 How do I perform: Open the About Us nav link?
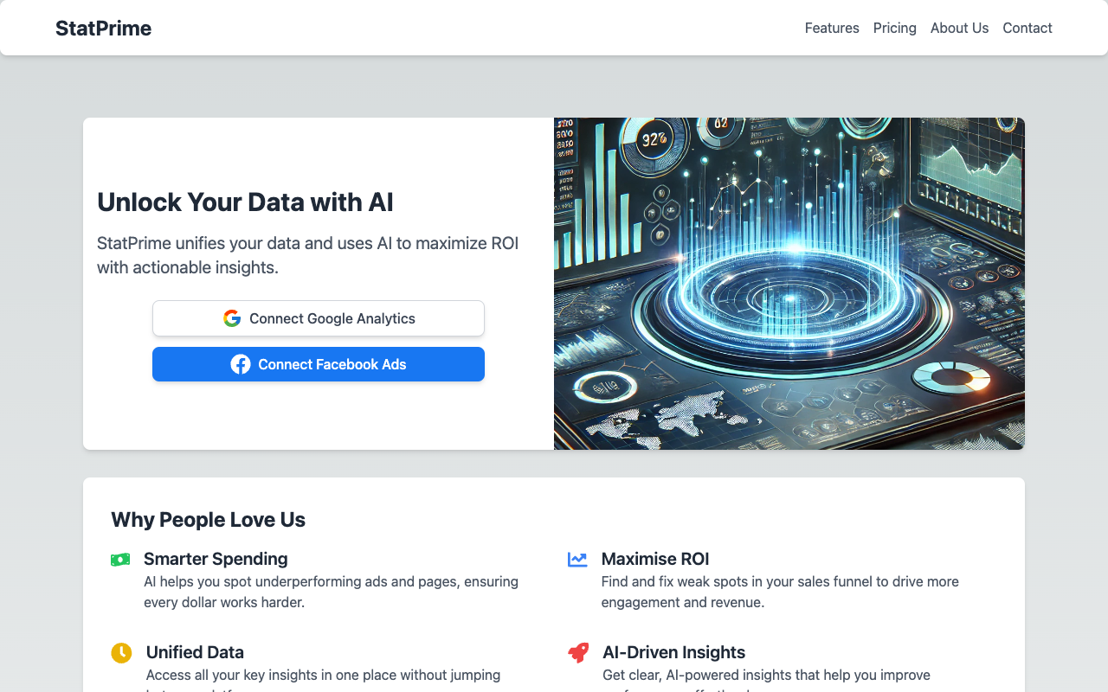click(x=959, y=28)
